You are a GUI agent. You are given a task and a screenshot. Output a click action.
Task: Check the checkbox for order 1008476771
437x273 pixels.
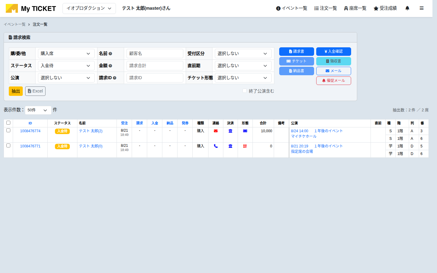[x=8, y=146]
